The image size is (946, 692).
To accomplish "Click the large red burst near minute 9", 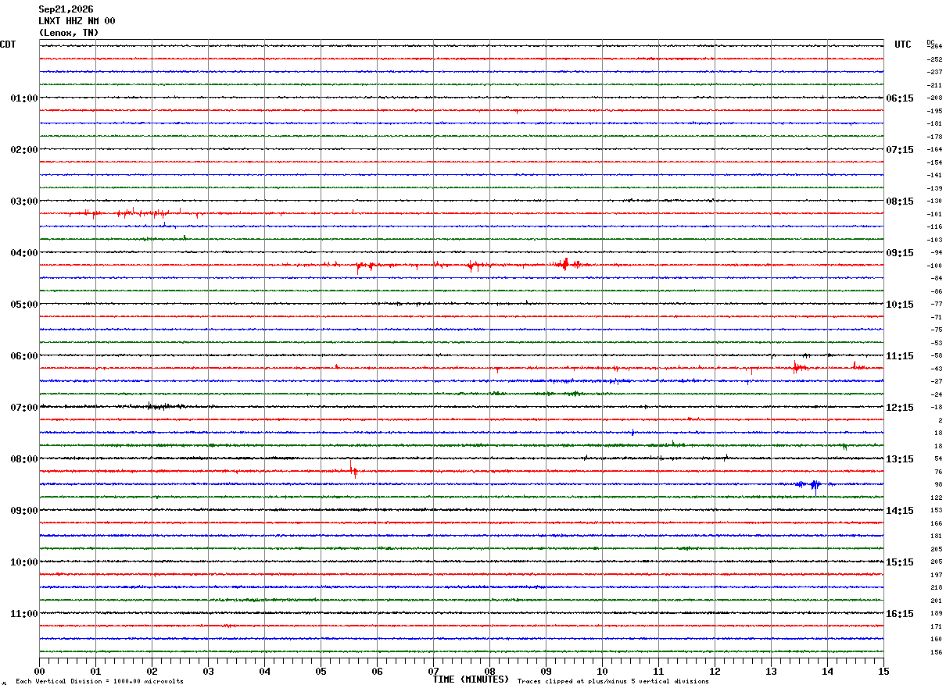I will click(x=565, y=264).
